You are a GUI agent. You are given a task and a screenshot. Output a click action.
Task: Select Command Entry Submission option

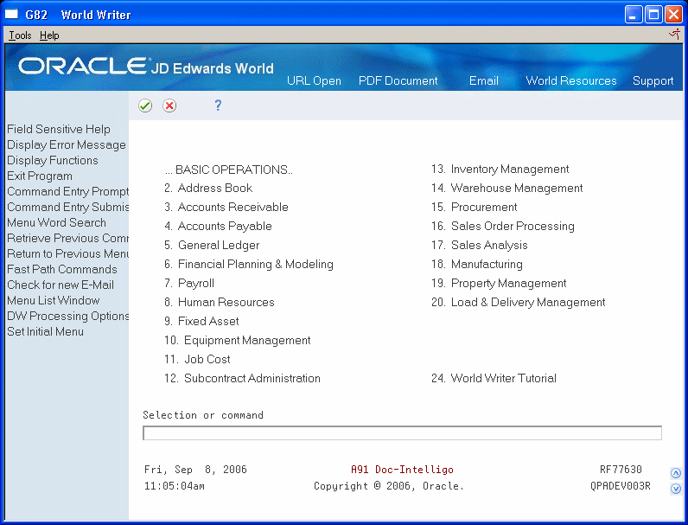point(67,208)
